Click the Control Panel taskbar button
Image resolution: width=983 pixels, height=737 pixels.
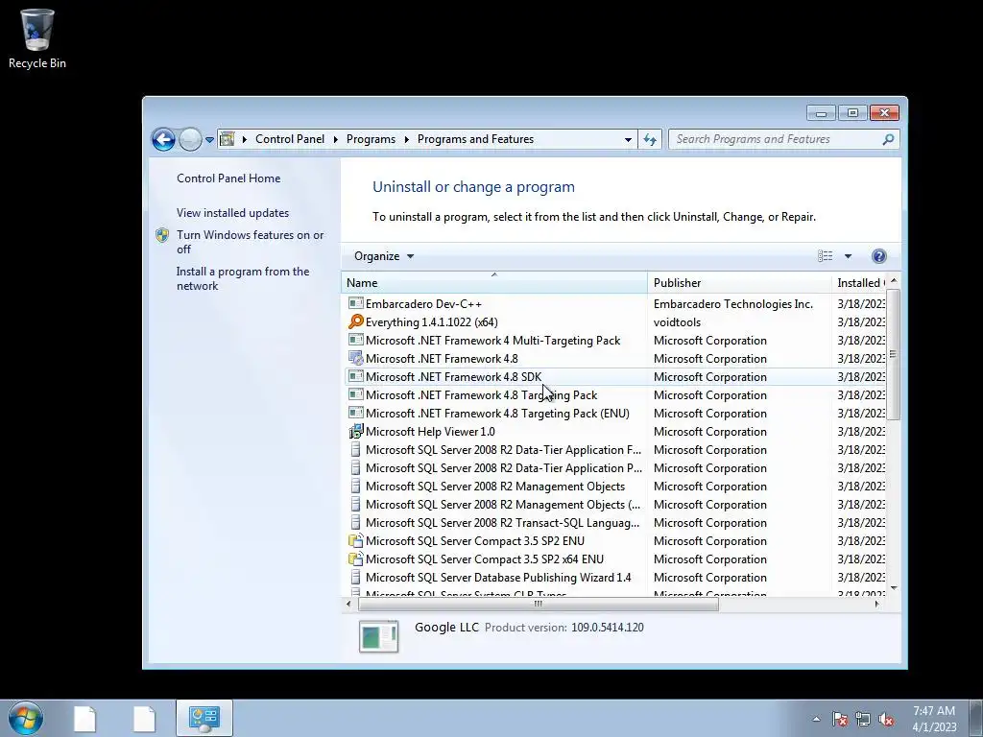204,718
